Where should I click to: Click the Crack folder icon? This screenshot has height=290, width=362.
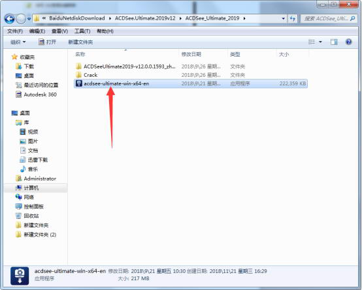pyautogui.click(x=78, y=75)
